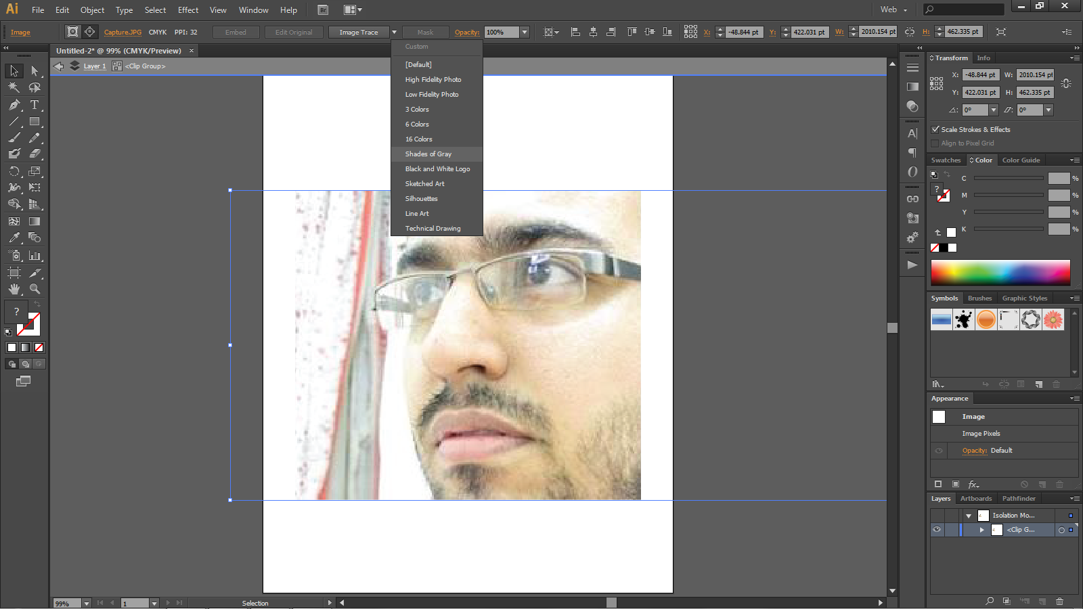Select the Scale tool
Screen dimensions: 1083x609
point(35,171)
